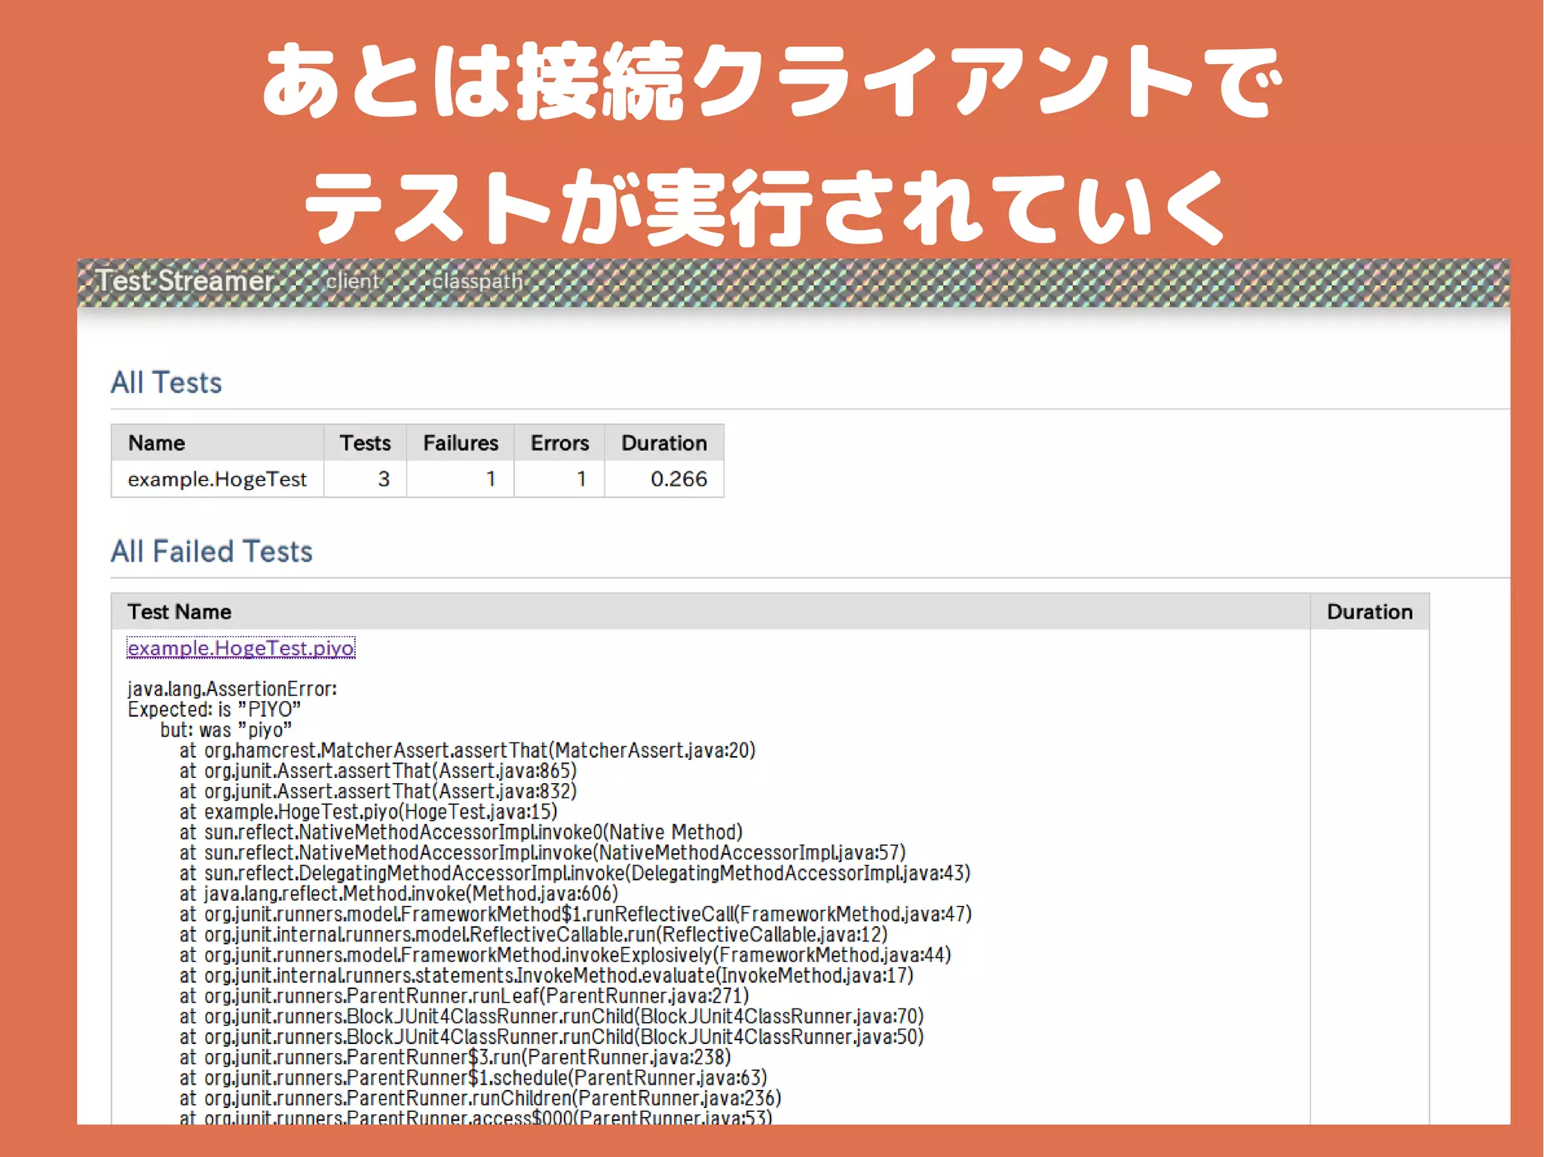1544x1157 pixels.
Task: Click the All Tests heading
Action: point(167,383)
